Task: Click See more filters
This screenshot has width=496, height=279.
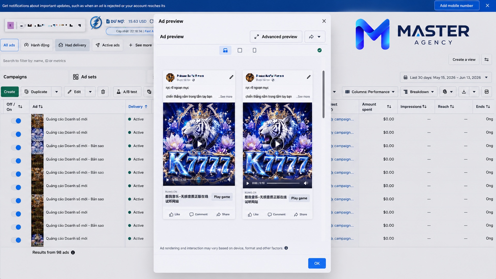Action: tap(140, 45)
